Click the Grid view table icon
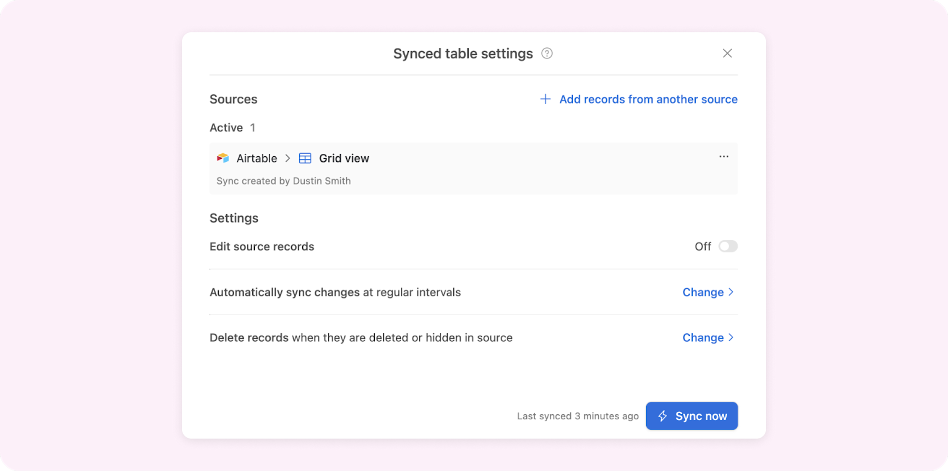The height and width of the screenshot is (471, 948). pos(305,158)
